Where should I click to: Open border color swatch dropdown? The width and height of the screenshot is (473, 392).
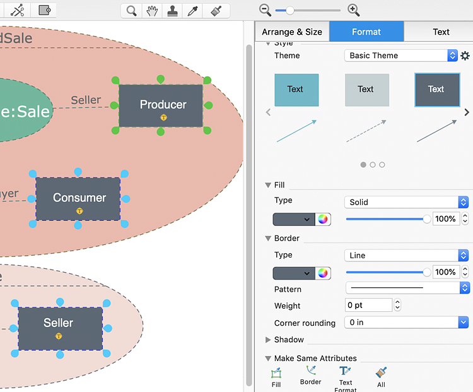pyautogui.click(x=294, y=273)
